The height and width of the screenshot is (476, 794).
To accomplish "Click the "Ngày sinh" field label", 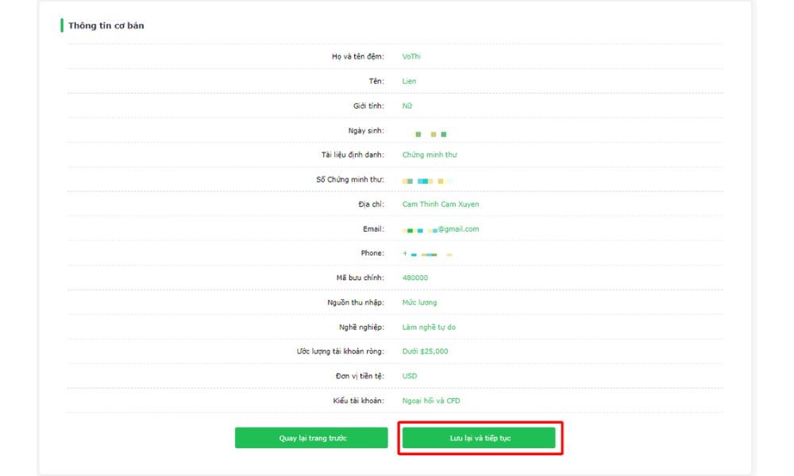I will 368,130.
